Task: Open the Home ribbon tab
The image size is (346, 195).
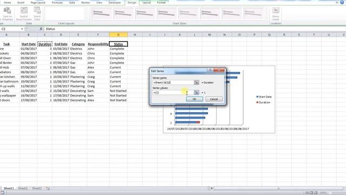Action: [x=8, y=3]
